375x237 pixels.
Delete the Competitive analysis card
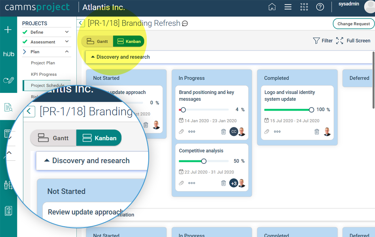[x=223, y=183]
